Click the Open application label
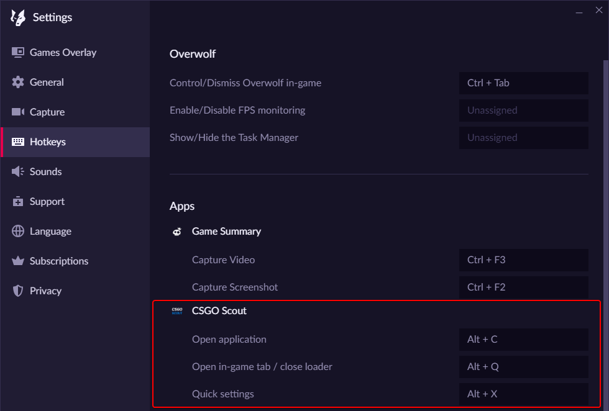The width and height of the screenshot is (609, 411). click(x=229, y=340)
